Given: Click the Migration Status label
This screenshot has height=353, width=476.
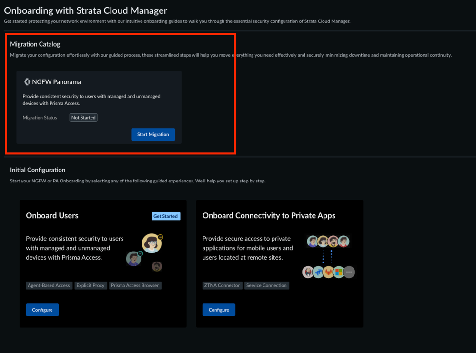Looking at the screenshot, I should [40, 118].
